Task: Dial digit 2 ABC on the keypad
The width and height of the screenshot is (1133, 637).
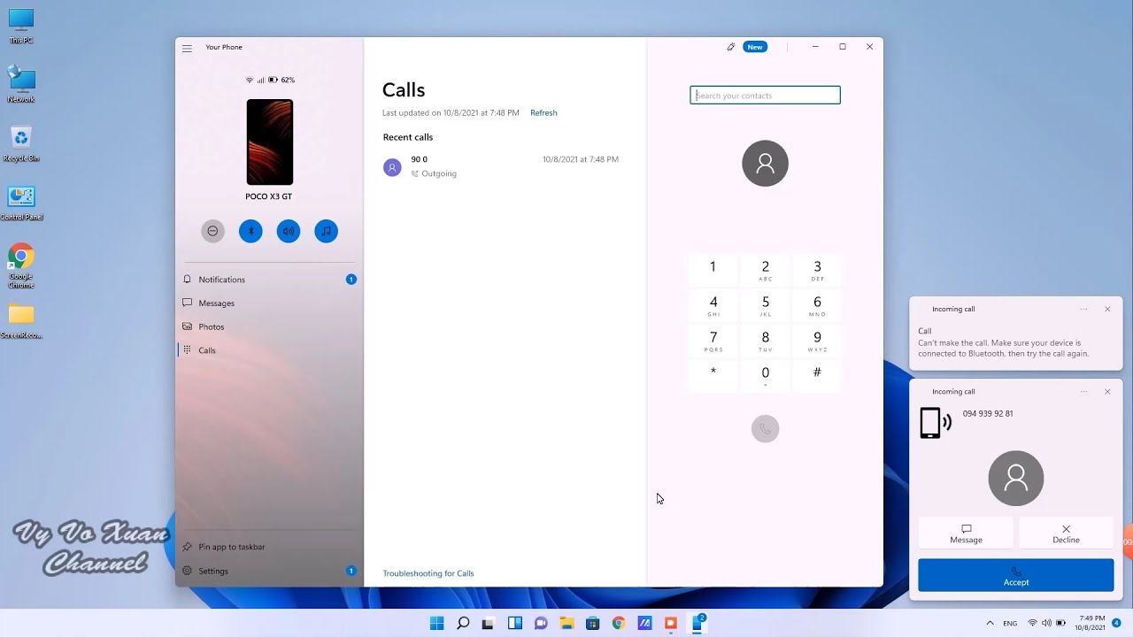Action: pos(766,269)
